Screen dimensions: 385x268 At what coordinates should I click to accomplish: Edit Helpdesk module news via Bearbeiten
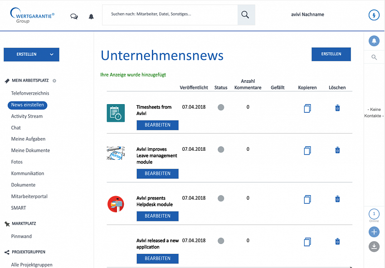click(x=157, y=216)
